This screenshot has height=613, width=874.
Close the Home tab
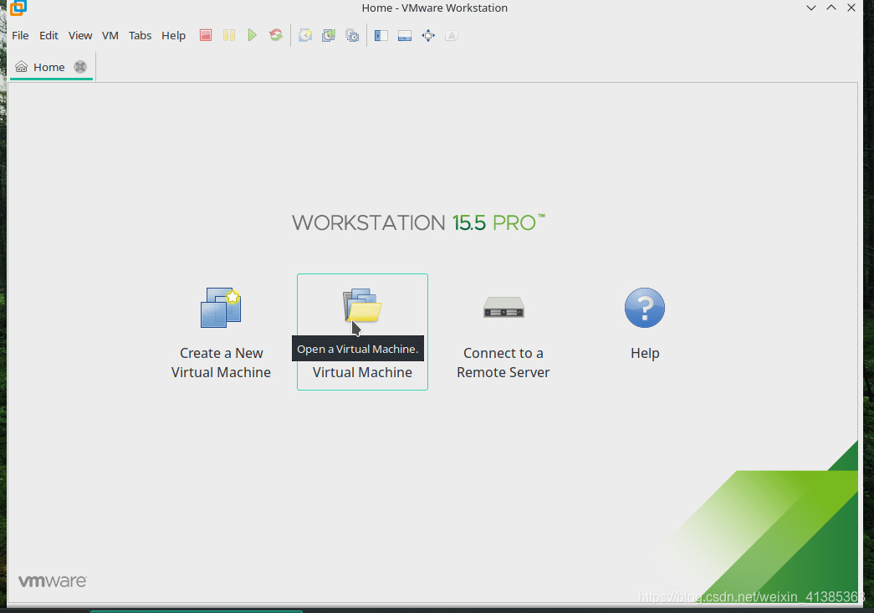(x=80, y=67)
